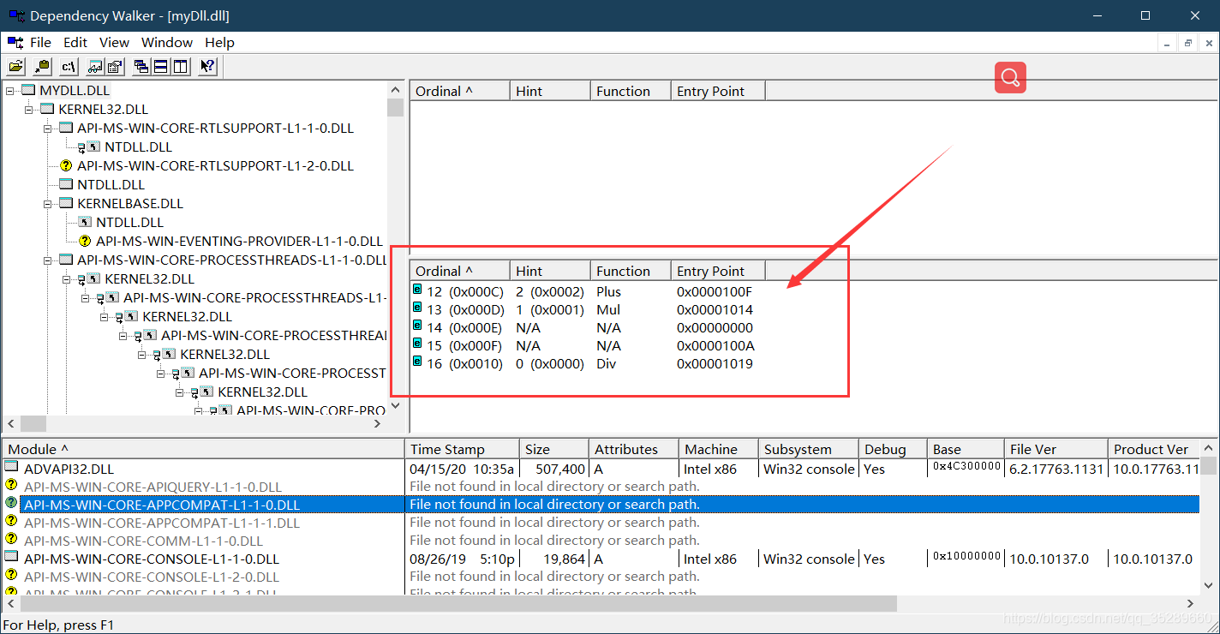
Task: Click the export icon beside ordinal 12
Action: click(x=417, y=290)
